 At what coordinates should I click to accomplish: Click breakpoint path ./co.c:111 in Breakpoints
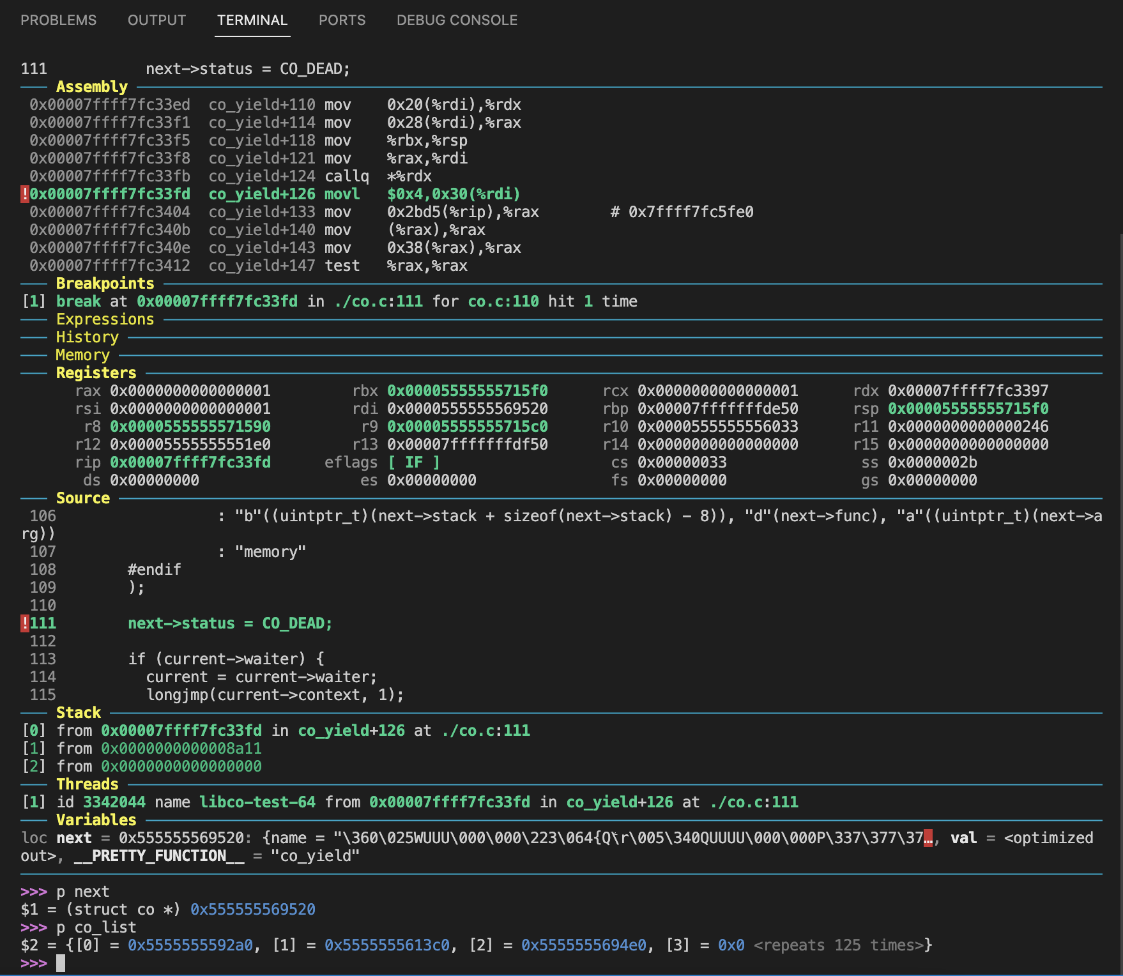[x=378, y=301]
